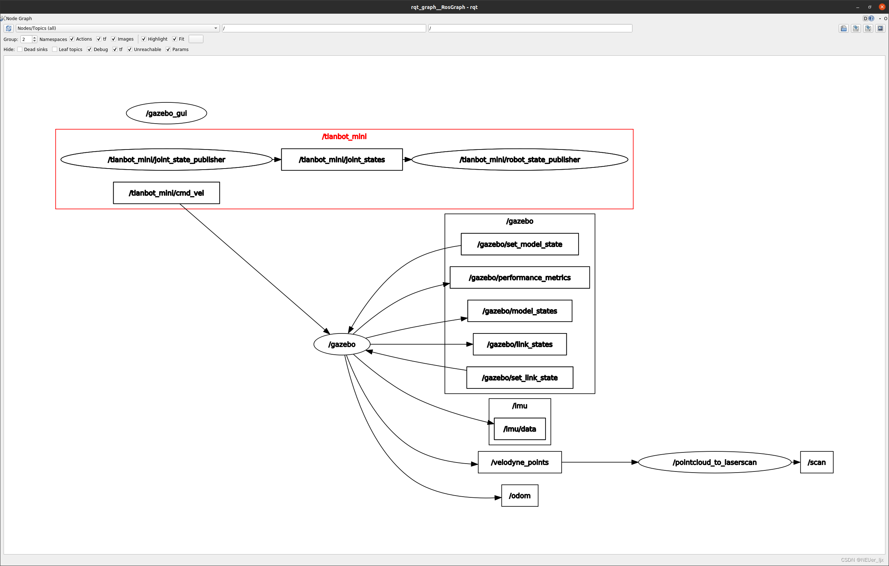This screenshot has height=566, width=889.
Task: Click the blank button next to Fit
Action: pos(196,39)
